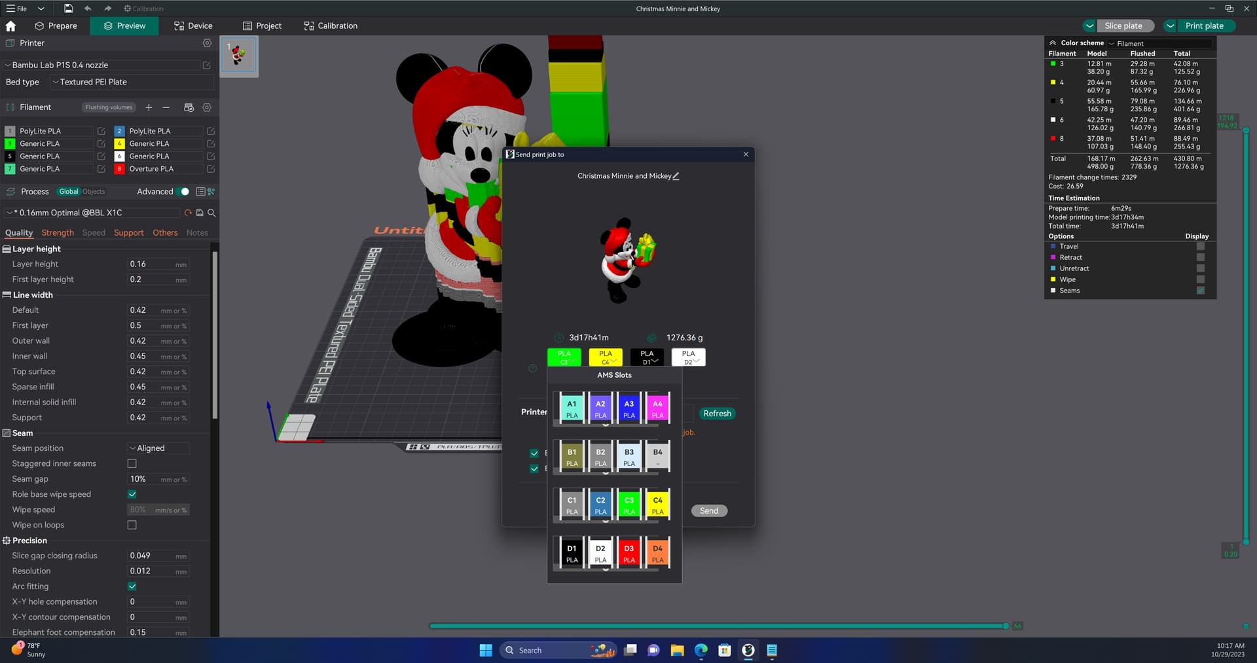1257x663 pixels.
Task: Add a new filament with plus icon
Action: click(149, 107)
